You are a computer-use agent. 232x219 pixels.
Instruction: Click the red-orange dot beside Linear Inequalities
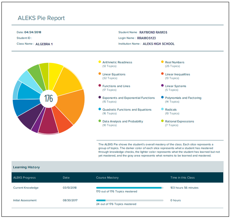162,74
